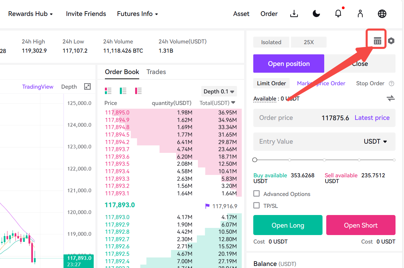Screen dimensions: 404x268
Task: Show only sell orders in order book
Action: pos(138,91)
